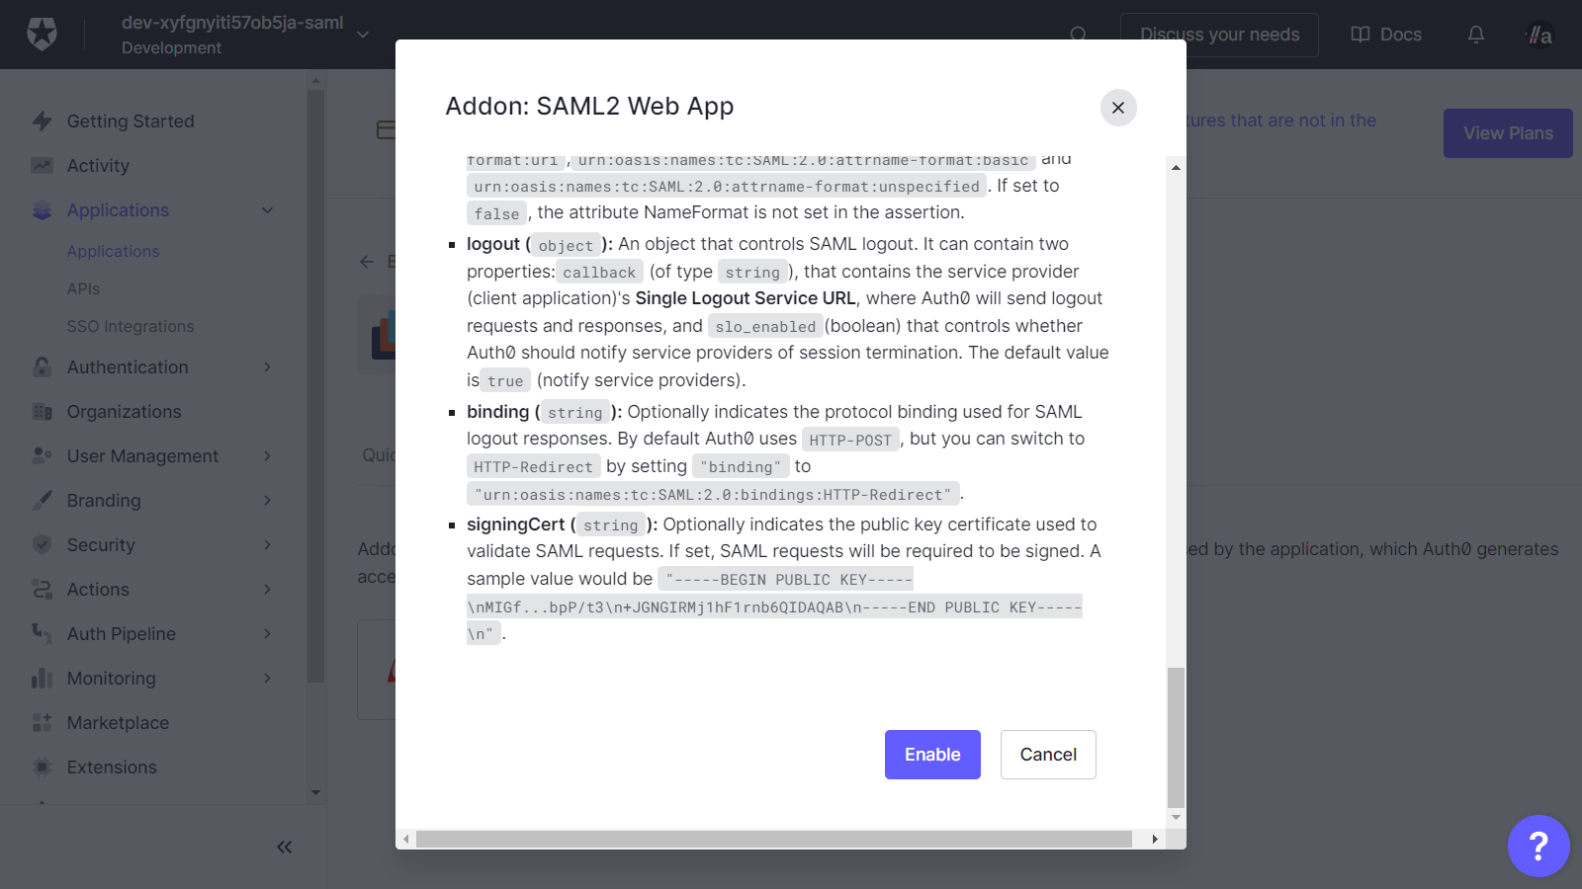Expand the User Management submenu

click(267, 456)
